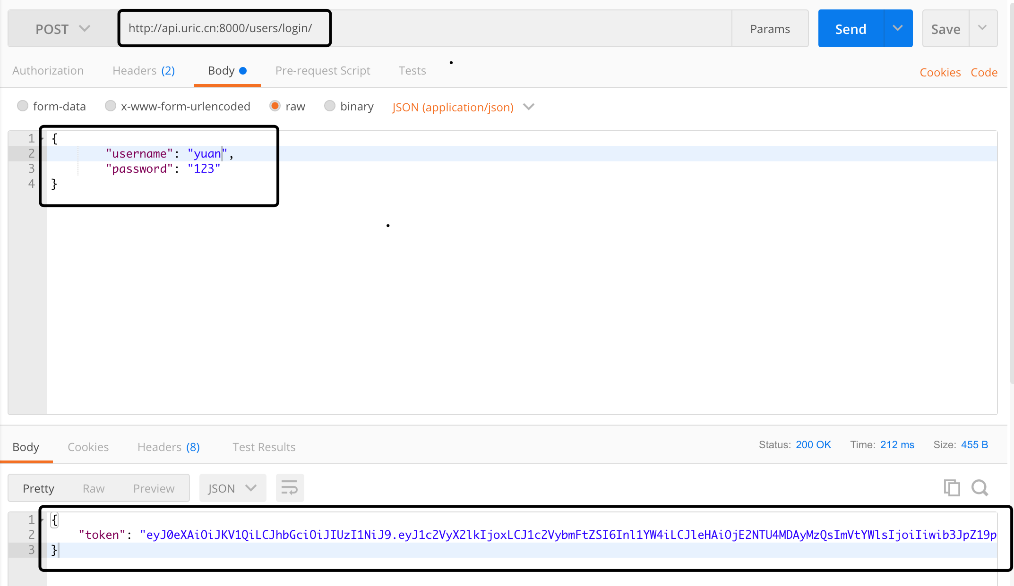Switch response view to Preview
The width and height of the screenshot is (1014, 586).
(x=154, y=488)
